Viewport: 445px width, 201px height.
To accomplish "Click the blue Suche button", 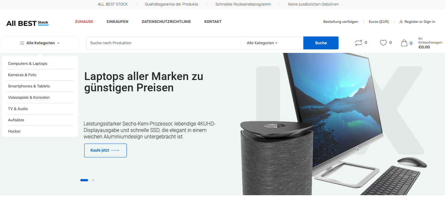I will pos(321,43).
